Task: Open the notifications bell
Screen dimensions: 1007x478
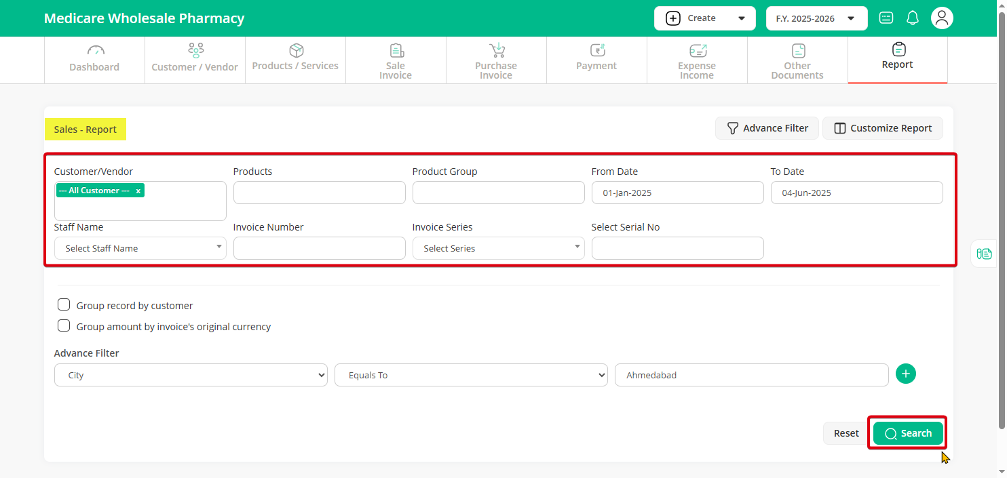Action: click(x=913, y=18)
